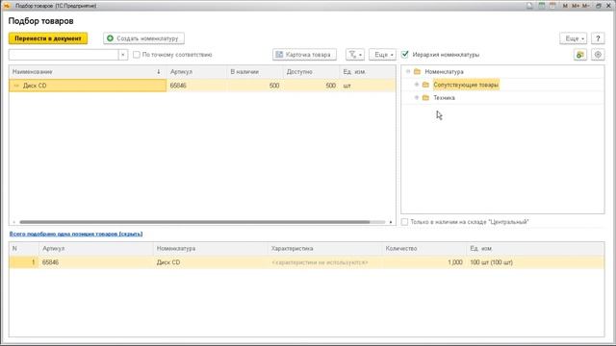Click the target-shaped icon above the tree
Image resolution: width=616 pixels, height=346 pixels.
[x=598, y=55]
